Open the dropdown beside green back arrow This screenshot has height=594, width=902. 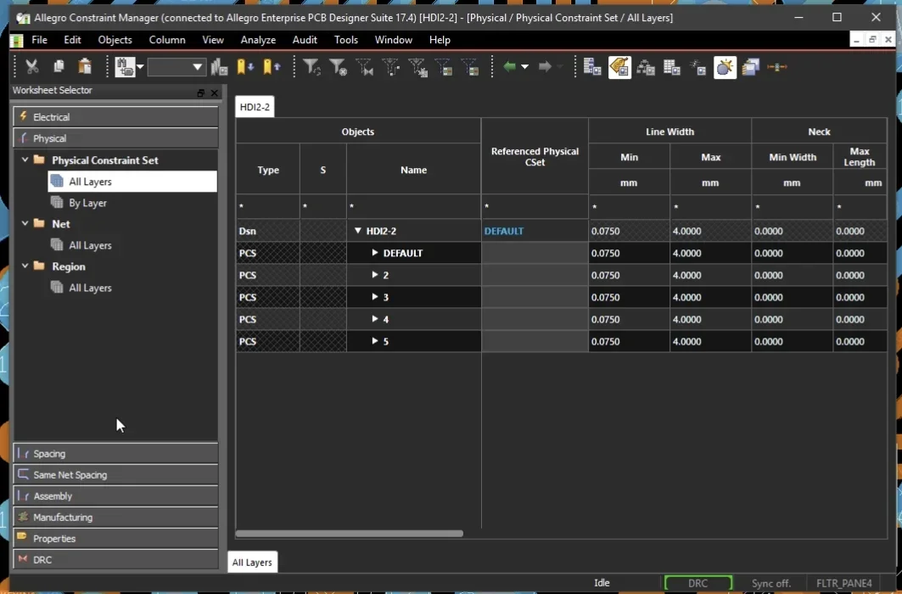pos(524,67)
